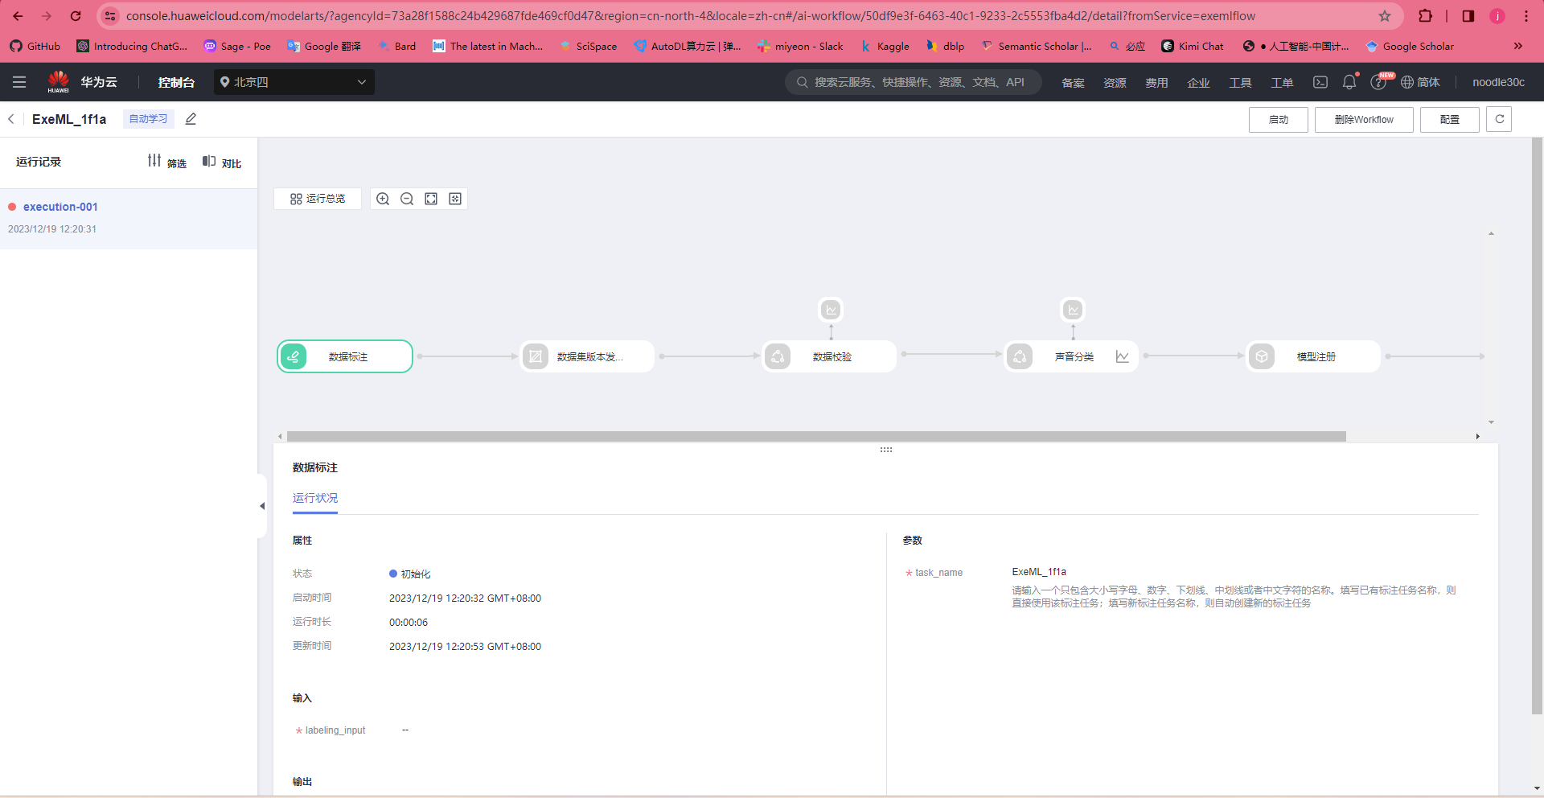Image resolution: width=1544 pixels, height=798 pixels.
Task: Open the noodle30c account menu
Action: coord(1498,82)
